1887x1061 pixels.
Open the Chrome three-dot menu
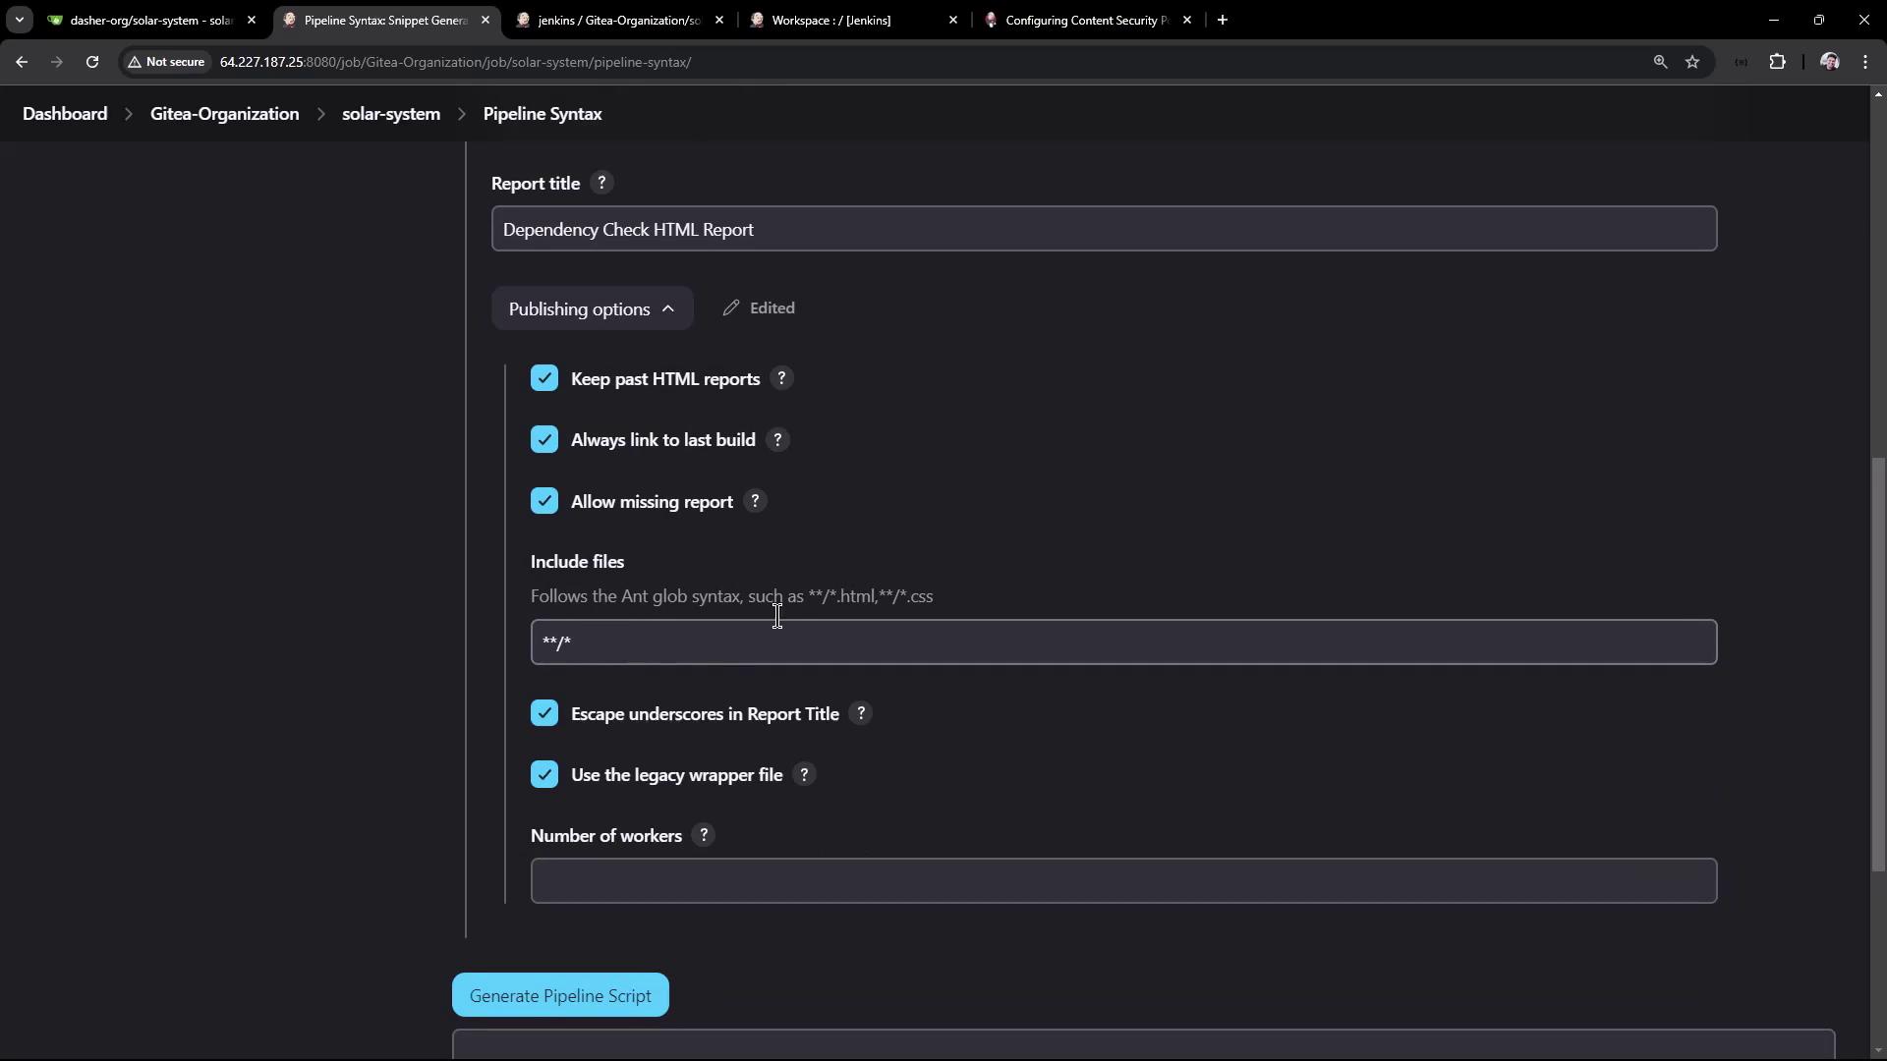click(1865, 62)
